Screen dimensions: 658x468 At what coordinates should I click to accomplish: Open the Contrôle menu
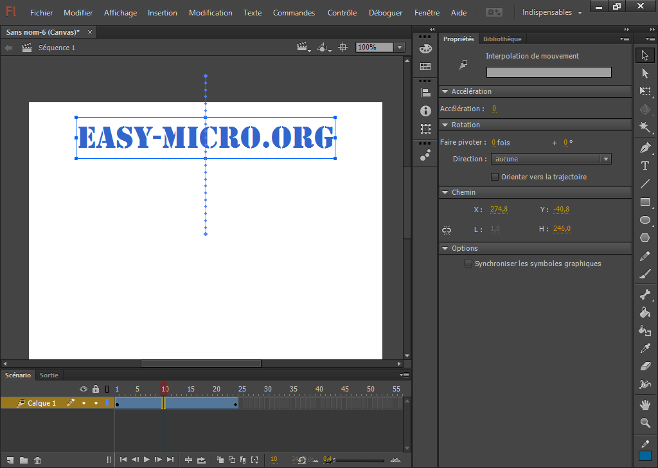[342, 13]
